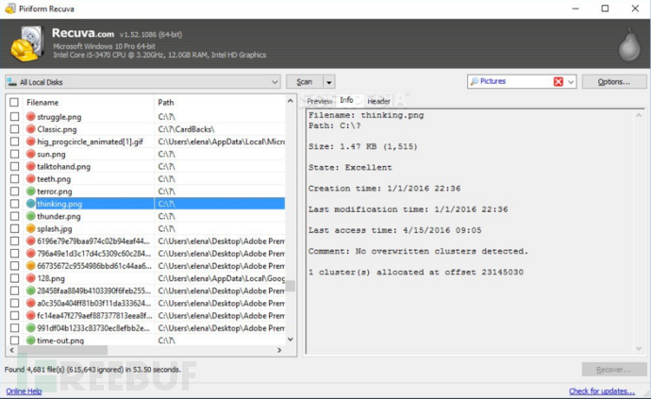Click the status dot for hig_progcircle_animated[1].gif

pyautogui.click(x=31, y=141)
